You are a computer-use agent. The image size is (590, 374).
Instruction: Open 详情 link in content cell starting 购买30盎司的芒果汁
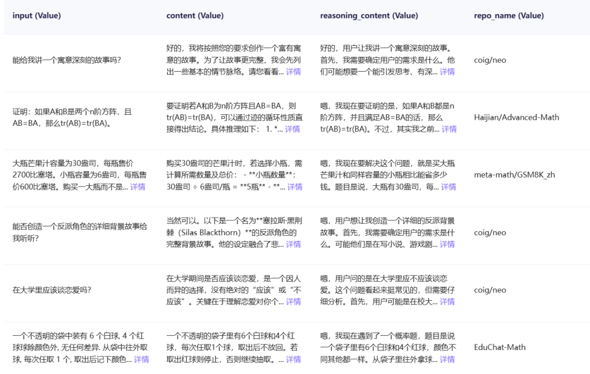click(295, 187)
